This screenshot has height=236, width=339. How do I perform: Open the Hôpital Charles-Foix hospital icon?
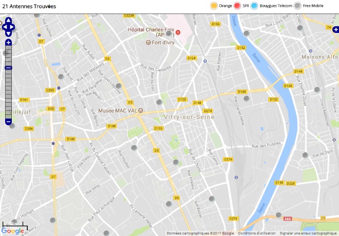point(178,32)
